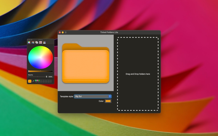The width and height of the screenshot is (218, 136).
Task: Click the Template style label
Action: pos(66,97)
